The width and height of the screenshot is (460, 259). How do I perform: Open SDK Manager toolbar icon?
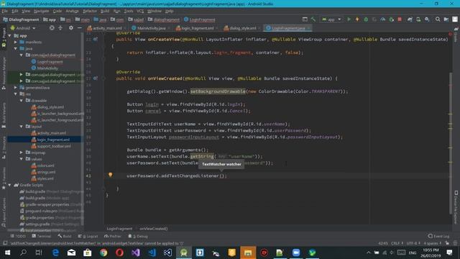pyautogui.click(x=427, y=19)
